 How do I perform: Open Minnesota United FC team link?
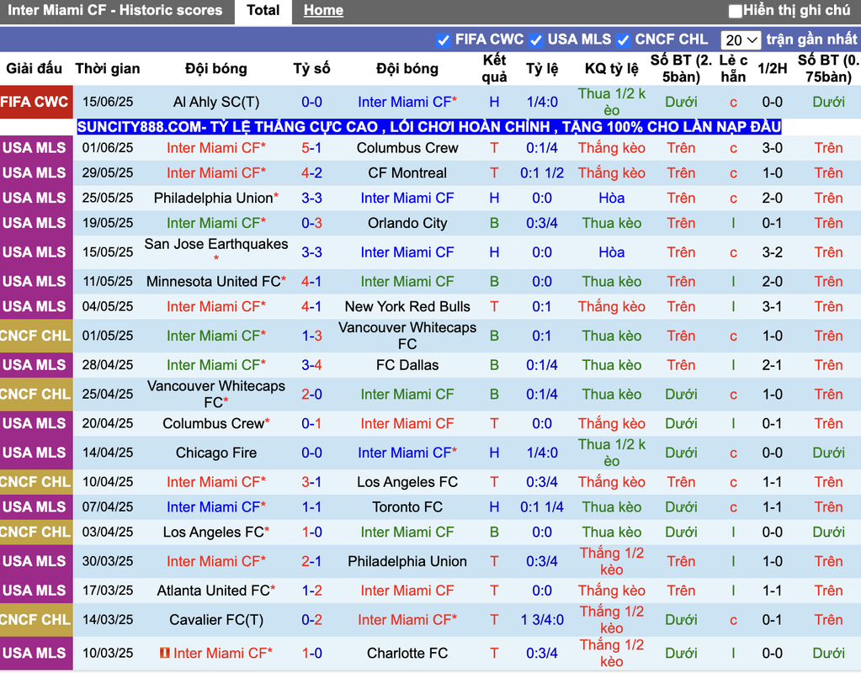215,282
